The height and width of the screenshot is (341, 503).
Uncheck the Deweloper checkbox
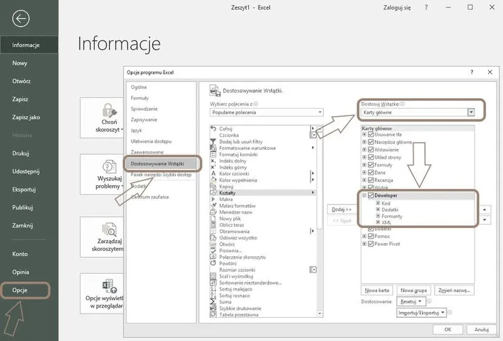(x=371, y=195)
